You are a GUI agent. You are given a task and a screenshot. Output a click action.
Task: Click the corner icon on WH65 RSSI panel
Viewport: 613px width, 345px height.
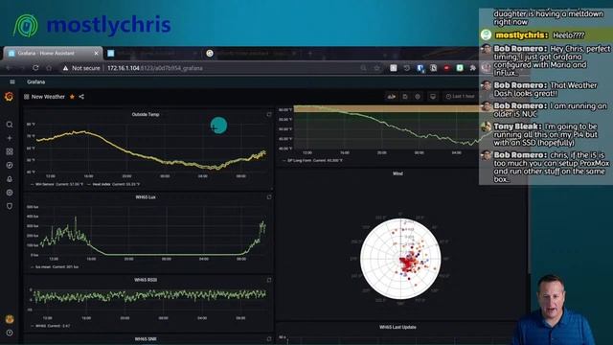point(269,280)
